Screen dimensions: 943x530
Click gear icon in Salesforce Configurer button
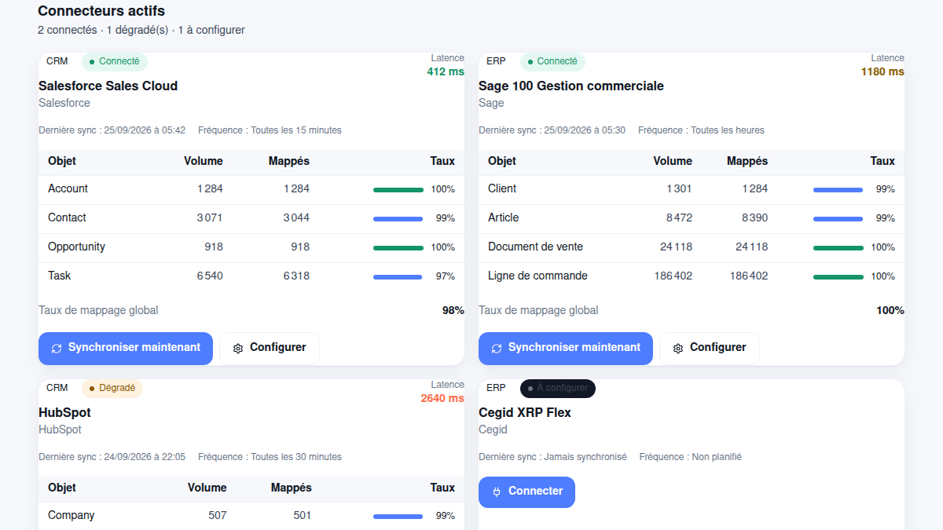(238, 349)
